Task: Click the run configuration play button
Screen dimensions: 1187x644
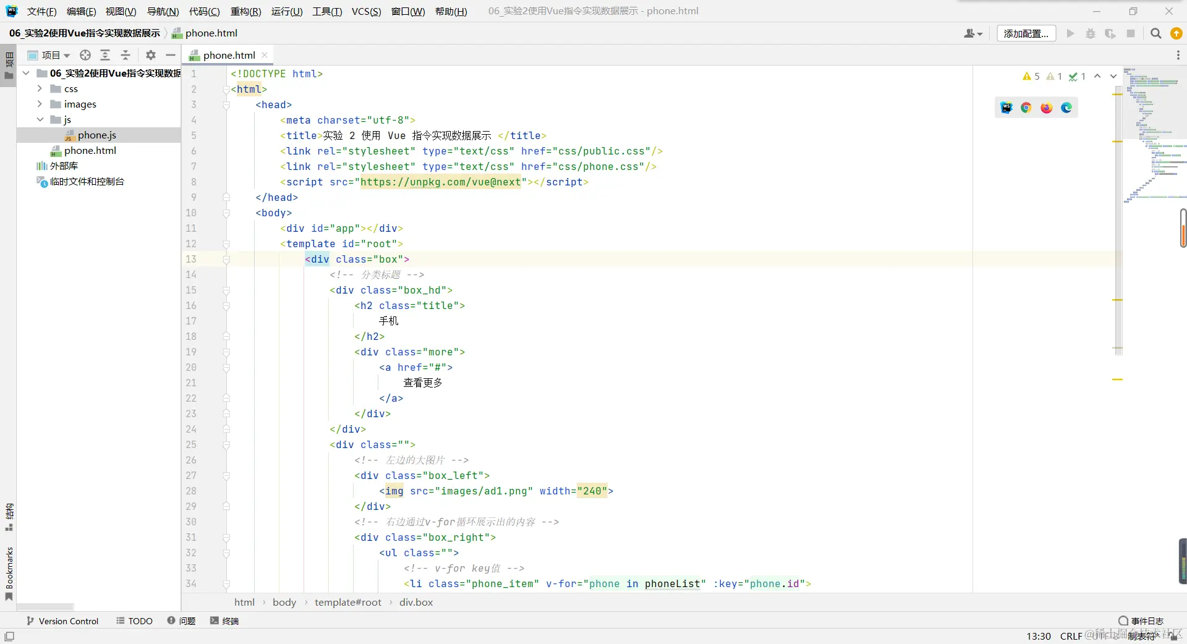Action: [1070, 33]
